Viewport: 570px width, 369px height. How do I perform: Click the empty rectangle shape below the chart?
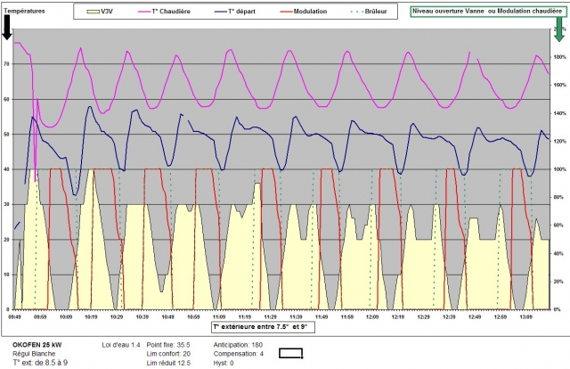[292, 353]
